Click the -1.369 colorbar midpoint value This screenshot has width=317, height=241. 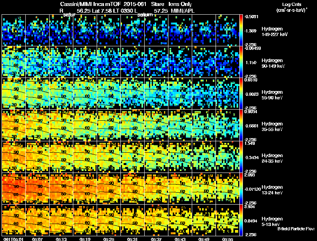[250, 31]
